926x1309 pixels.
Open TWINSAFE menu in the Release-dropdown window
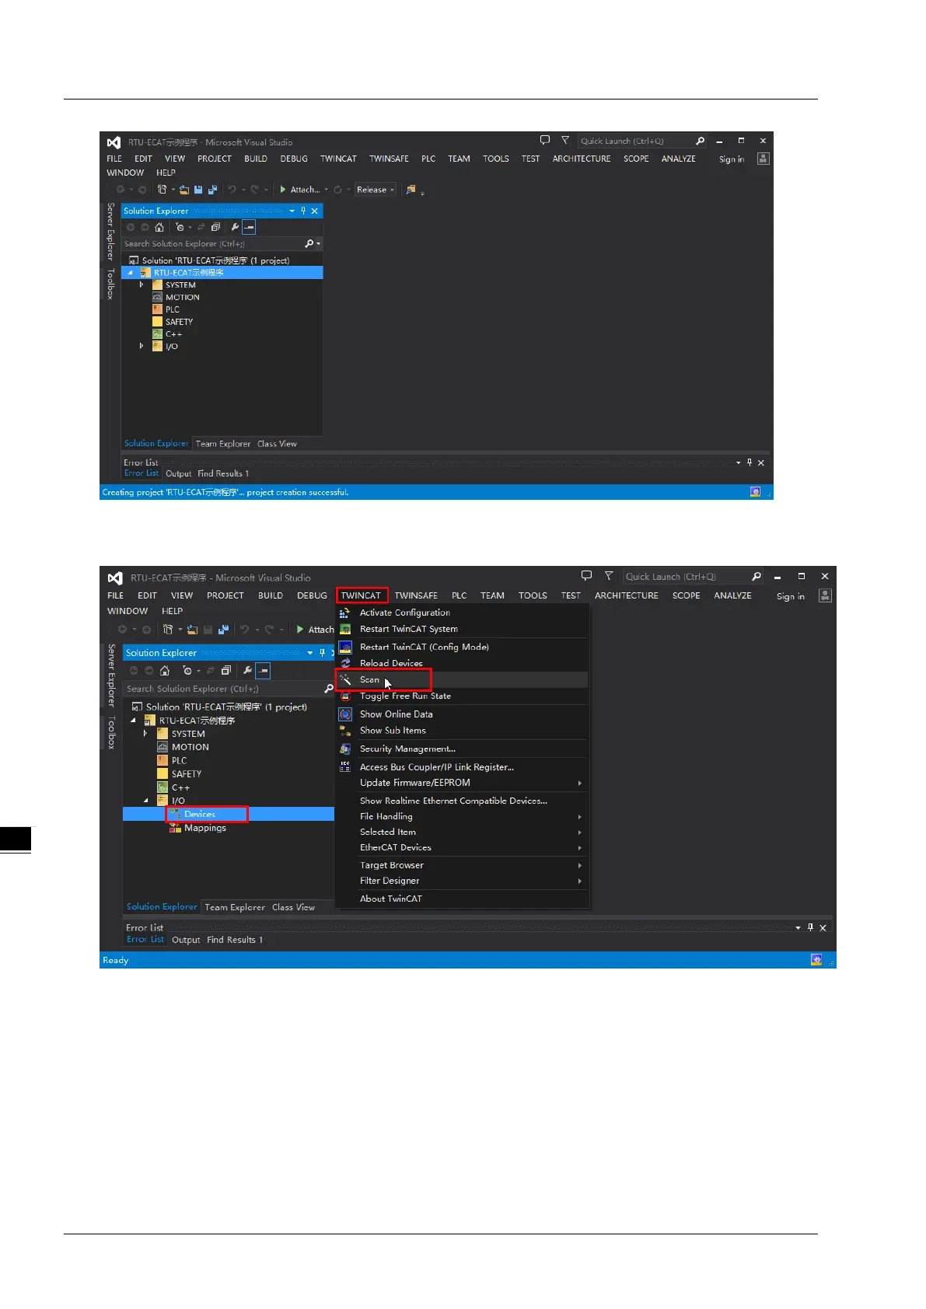389,159
